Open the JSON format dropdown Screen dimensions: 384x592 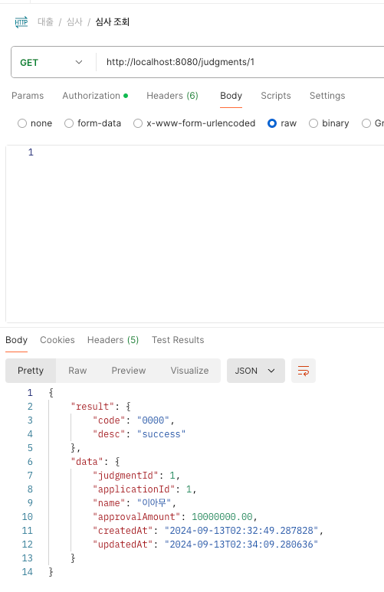[x=256, y=371]
